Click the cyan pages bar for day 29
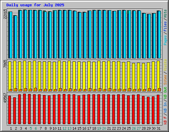The width and height of the screenshot is (169, 132). [150, 36]
